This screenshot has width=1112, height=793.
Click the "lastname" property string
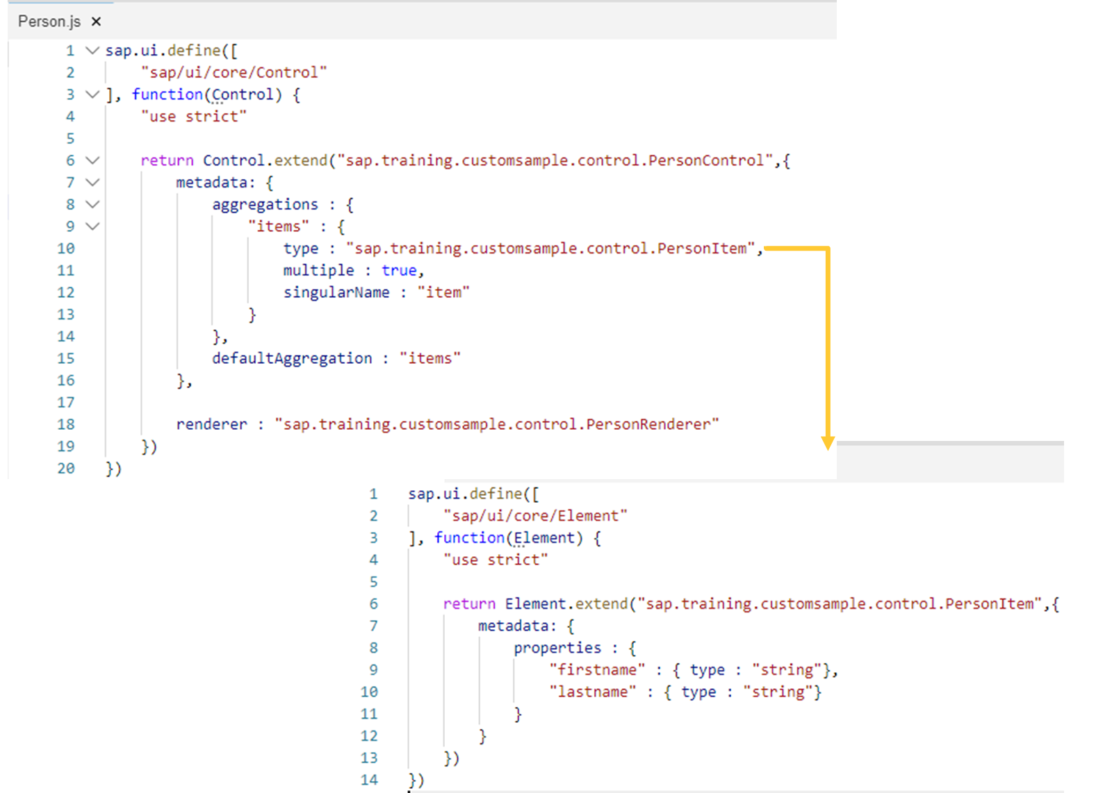593,692
